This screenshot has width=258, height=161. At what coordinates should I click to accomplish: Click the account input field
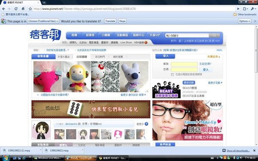point(184,64)
